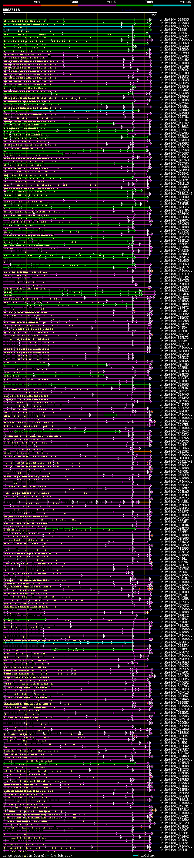Click label UniRef100_Q8H9E1
This screenshot has width=194, height=858.
174,130
